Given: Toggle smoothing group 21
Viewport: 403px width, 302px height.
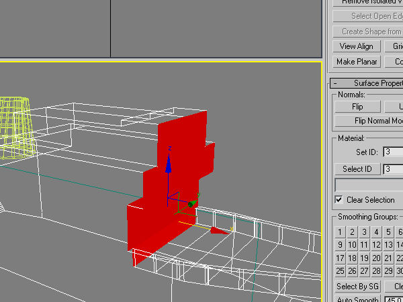Looking at the screenshot, I should click(388, 258).
